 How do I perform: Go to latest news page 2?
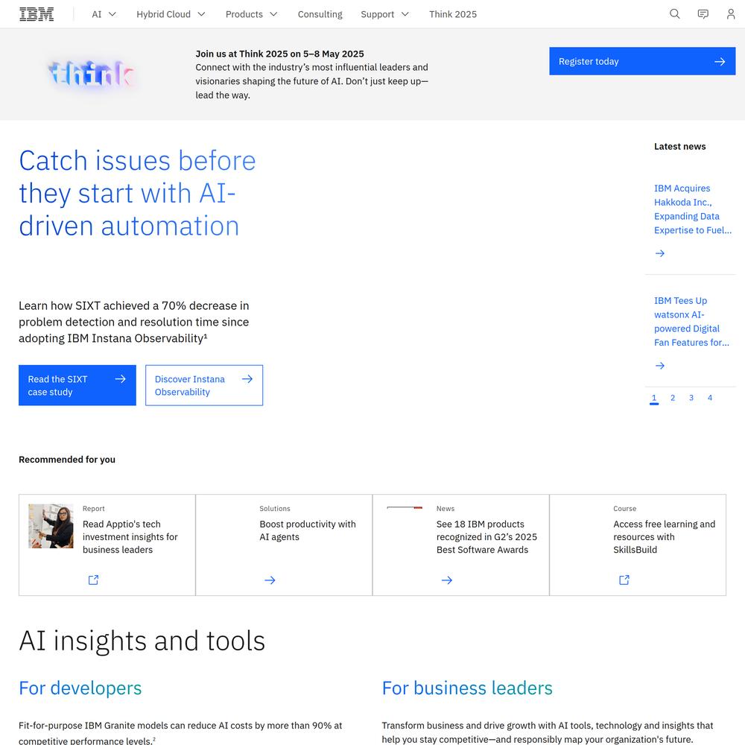(672, 398)
